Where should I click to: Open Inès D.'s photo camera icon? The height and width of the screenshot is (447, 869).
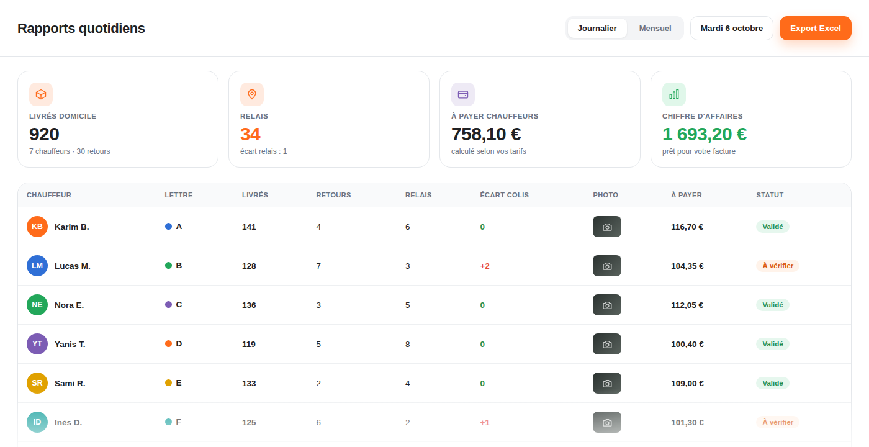[607, 422]
